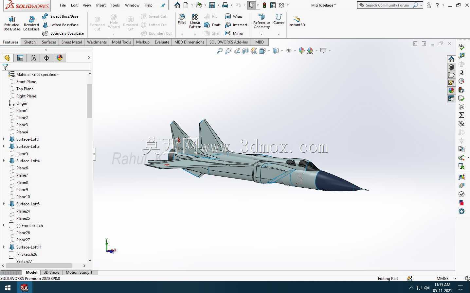Click the Print icon in the top toolbar
The height and width of the screenshot is (293, 470).
[x=225, y=5]
